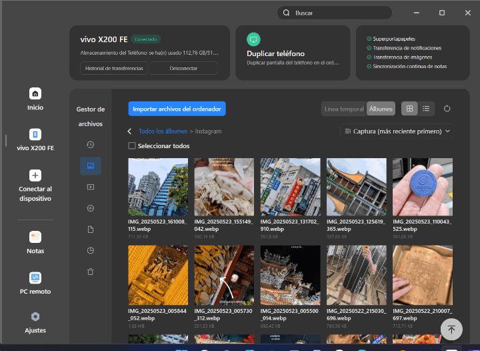Switch to grid view icon
Image resolution: width=480 pixels, height=351 pixels.
click(x=409, y=109)
